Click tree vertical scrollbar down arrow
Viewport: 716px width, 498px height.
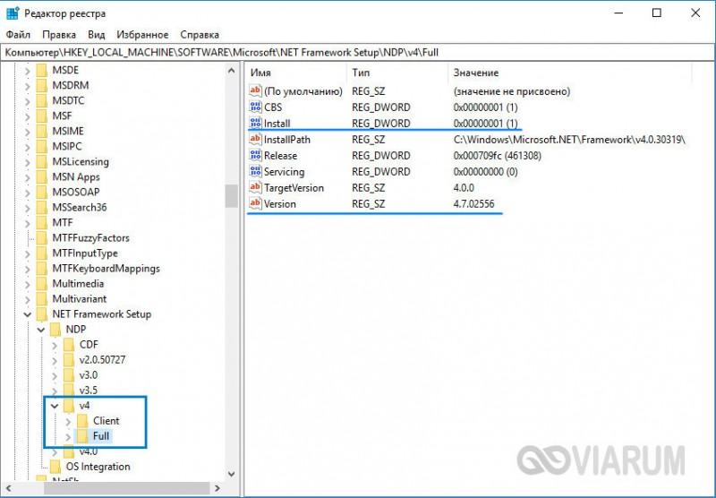coord(231,474)
